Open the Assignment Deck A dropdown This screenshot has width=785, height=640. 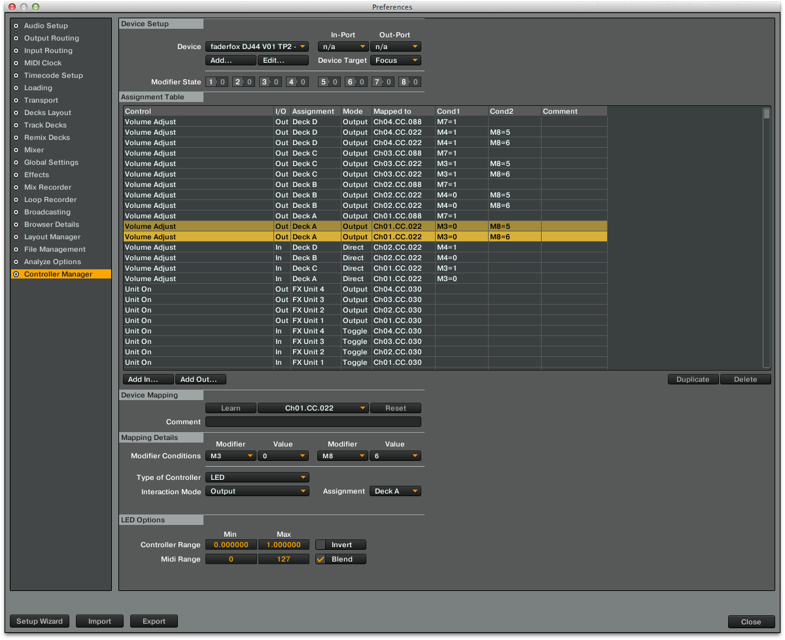(395, 491)
